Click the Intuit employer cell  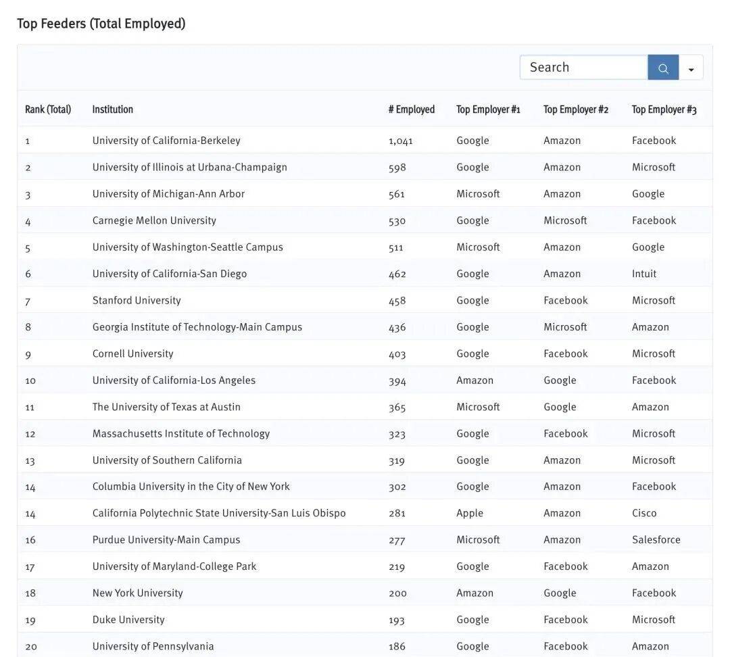644,274
